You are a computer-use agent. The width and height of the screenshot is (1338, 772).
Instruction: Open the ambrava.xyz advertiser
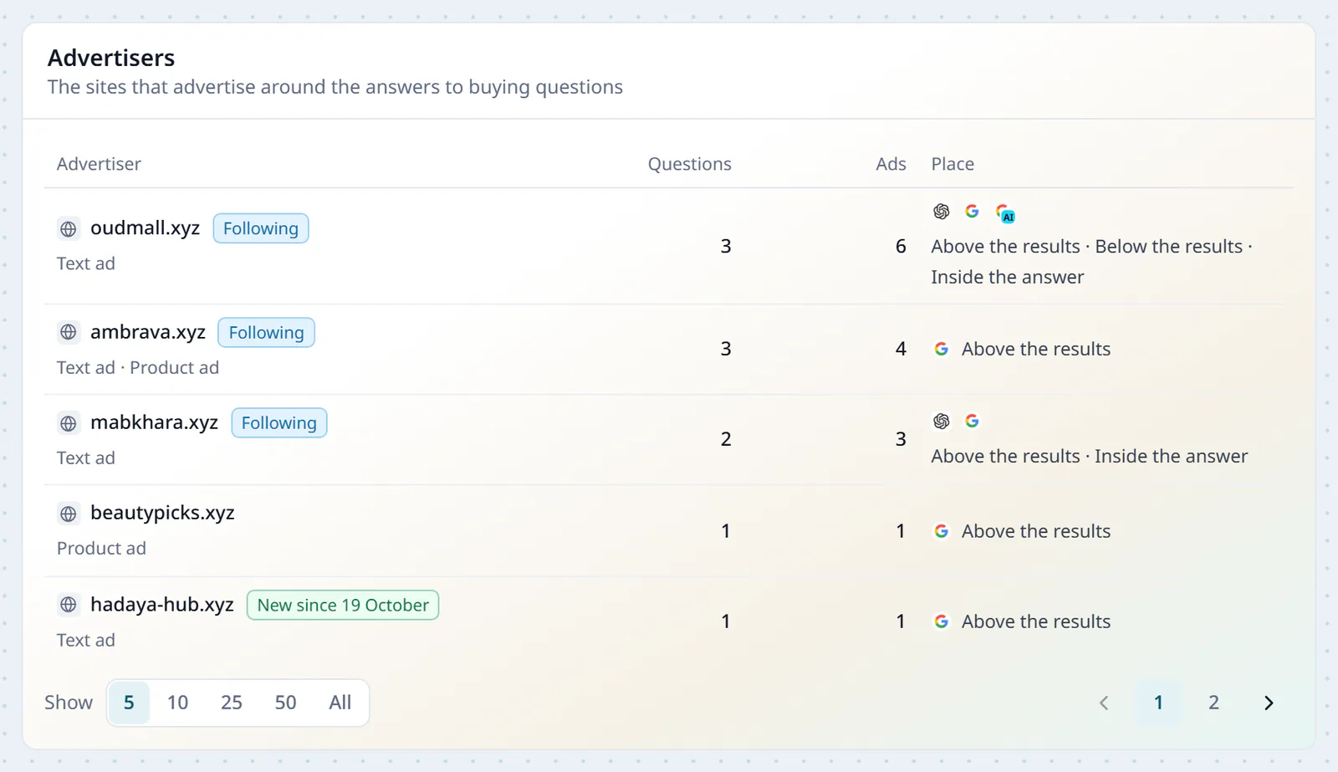click(x=148, y=332)
